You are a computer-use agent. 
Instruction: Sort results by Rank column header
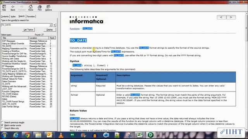pyautogui.click(x=52, y=38)
